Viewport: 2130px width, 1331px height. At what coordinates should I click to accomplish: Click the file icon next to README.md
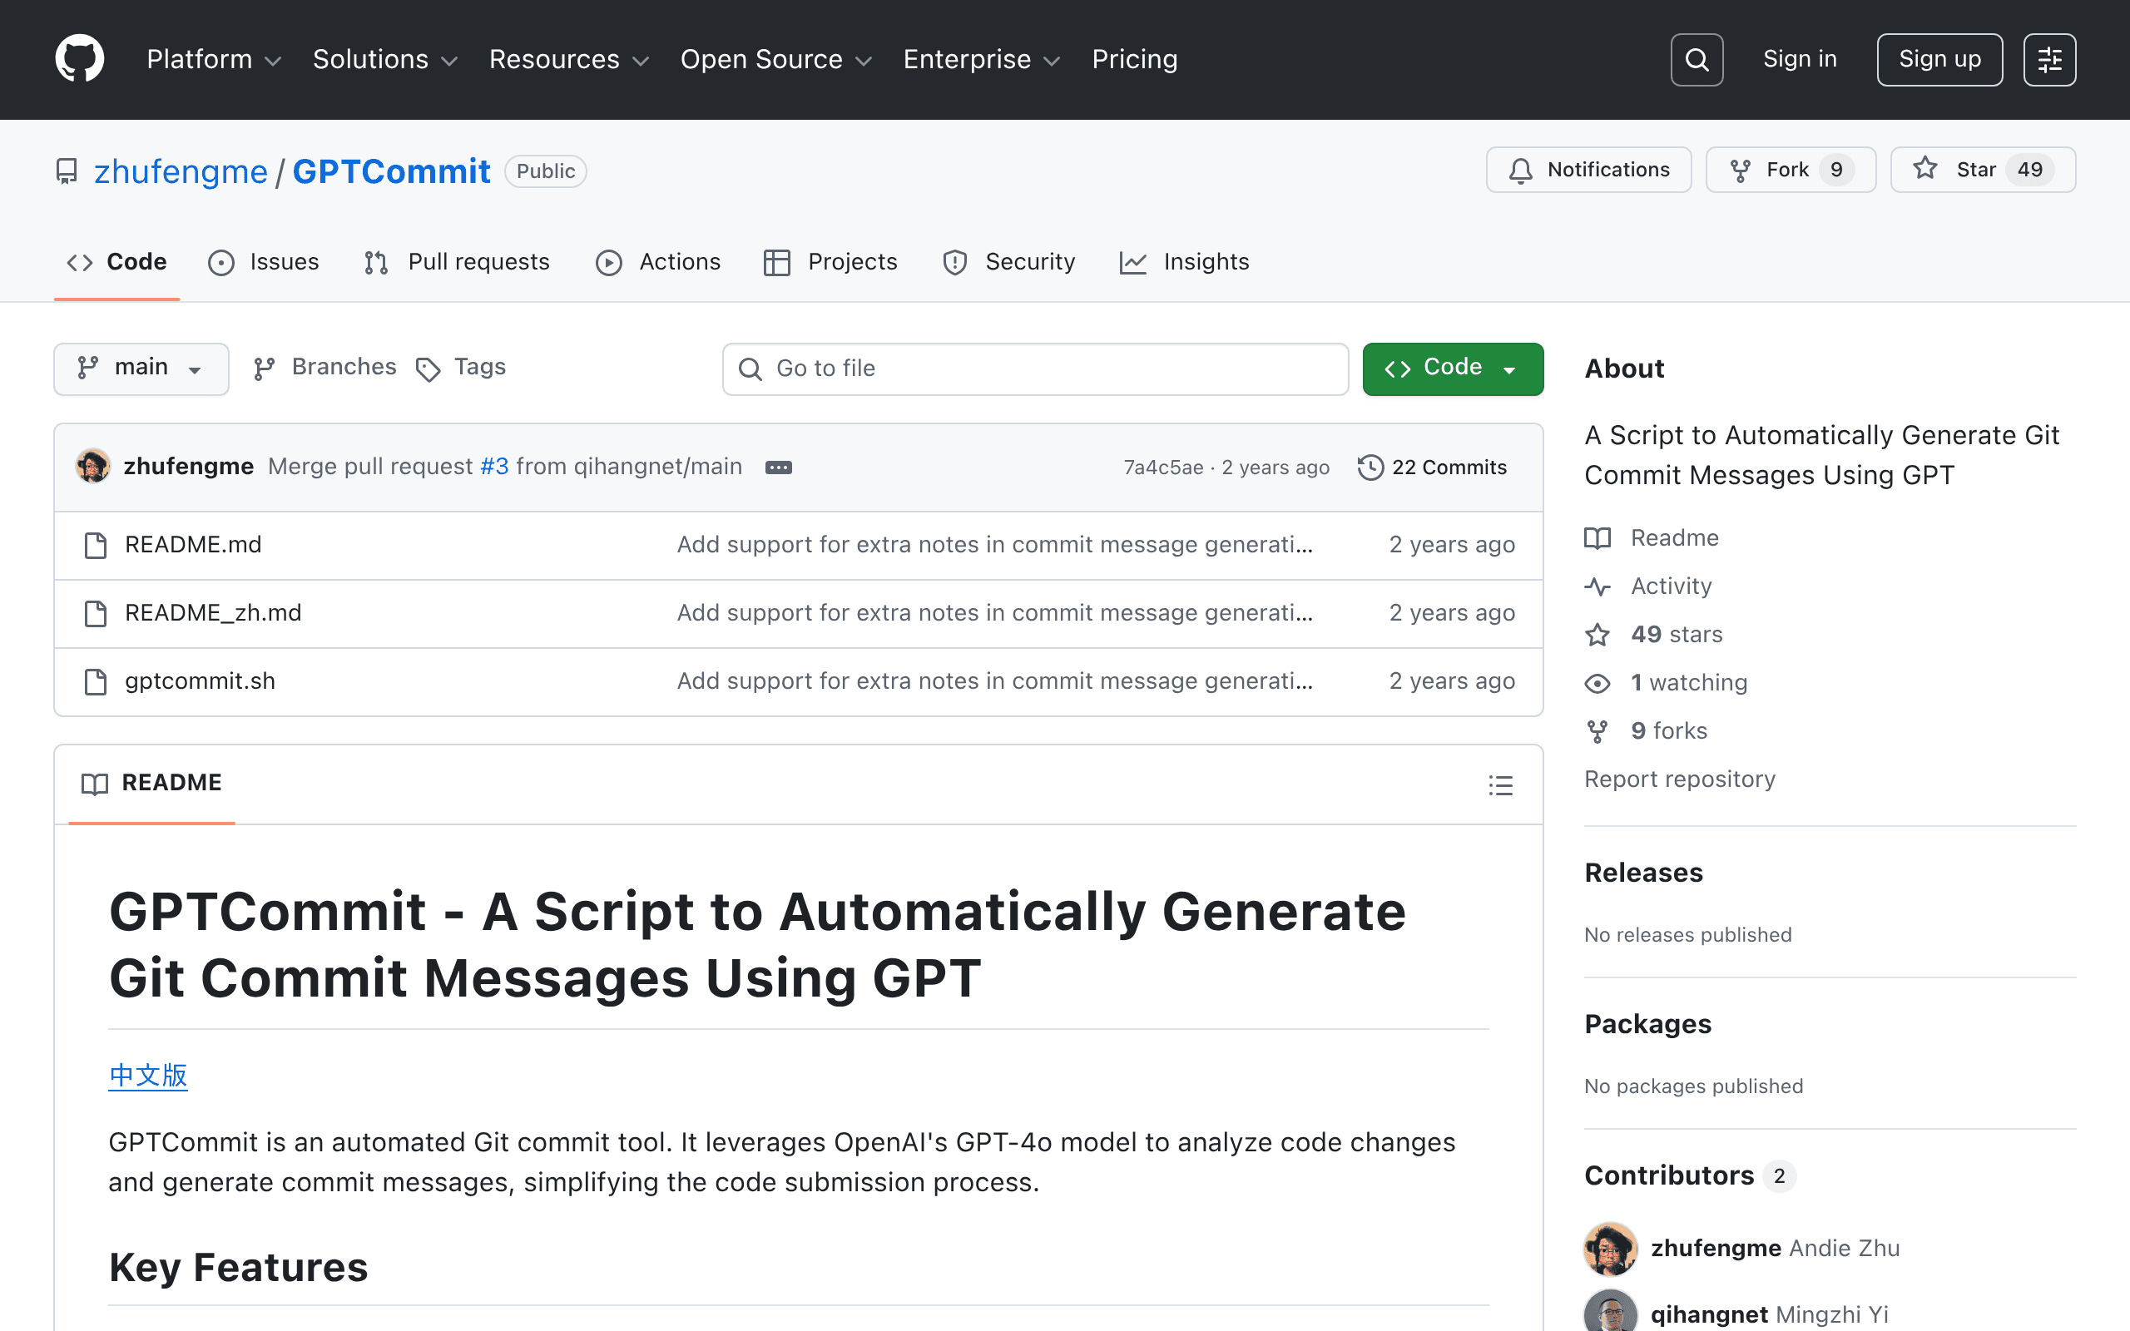coord(95,545)
